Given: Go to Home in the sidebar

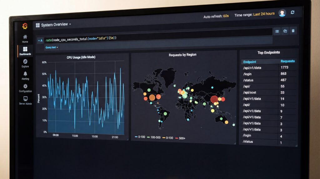Looking at the screenshot, I should tap(25, 38).
